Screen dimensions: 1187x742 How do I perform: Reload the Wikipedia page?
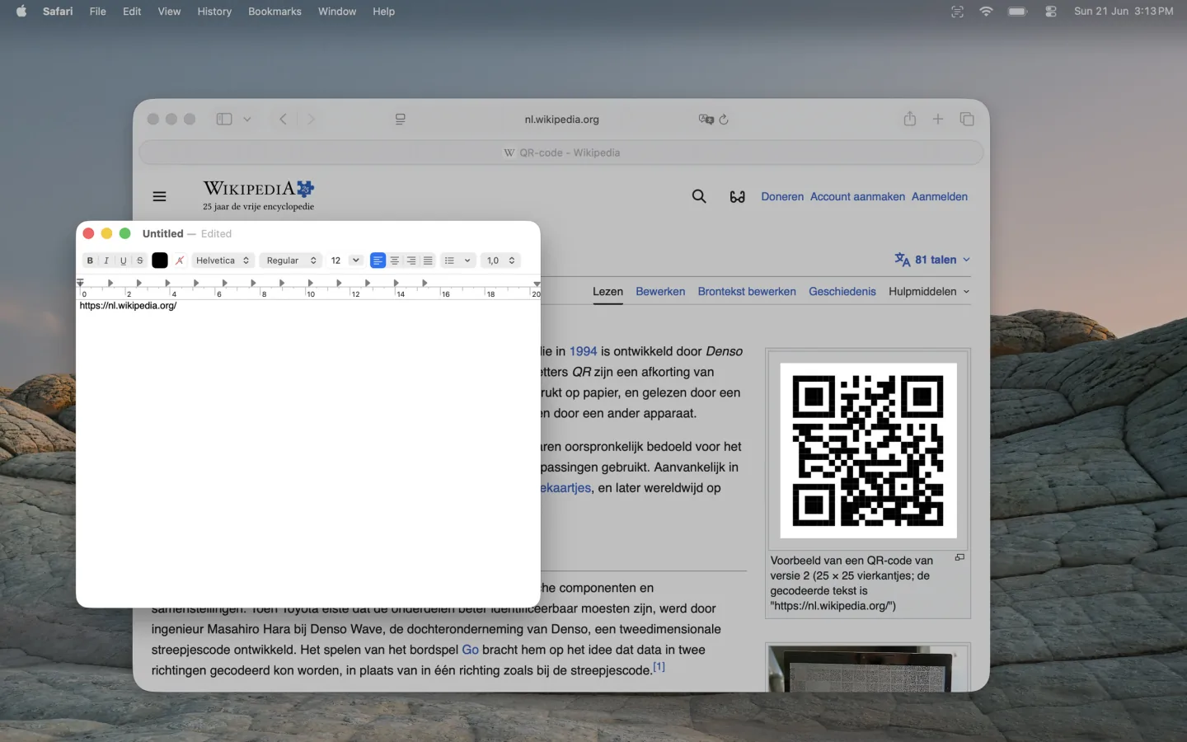tap(724, 120)
